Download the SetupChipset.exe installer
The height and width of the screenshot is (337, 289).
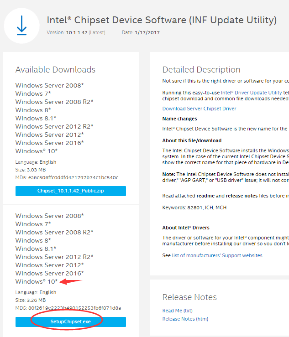[x=70, y=322]
